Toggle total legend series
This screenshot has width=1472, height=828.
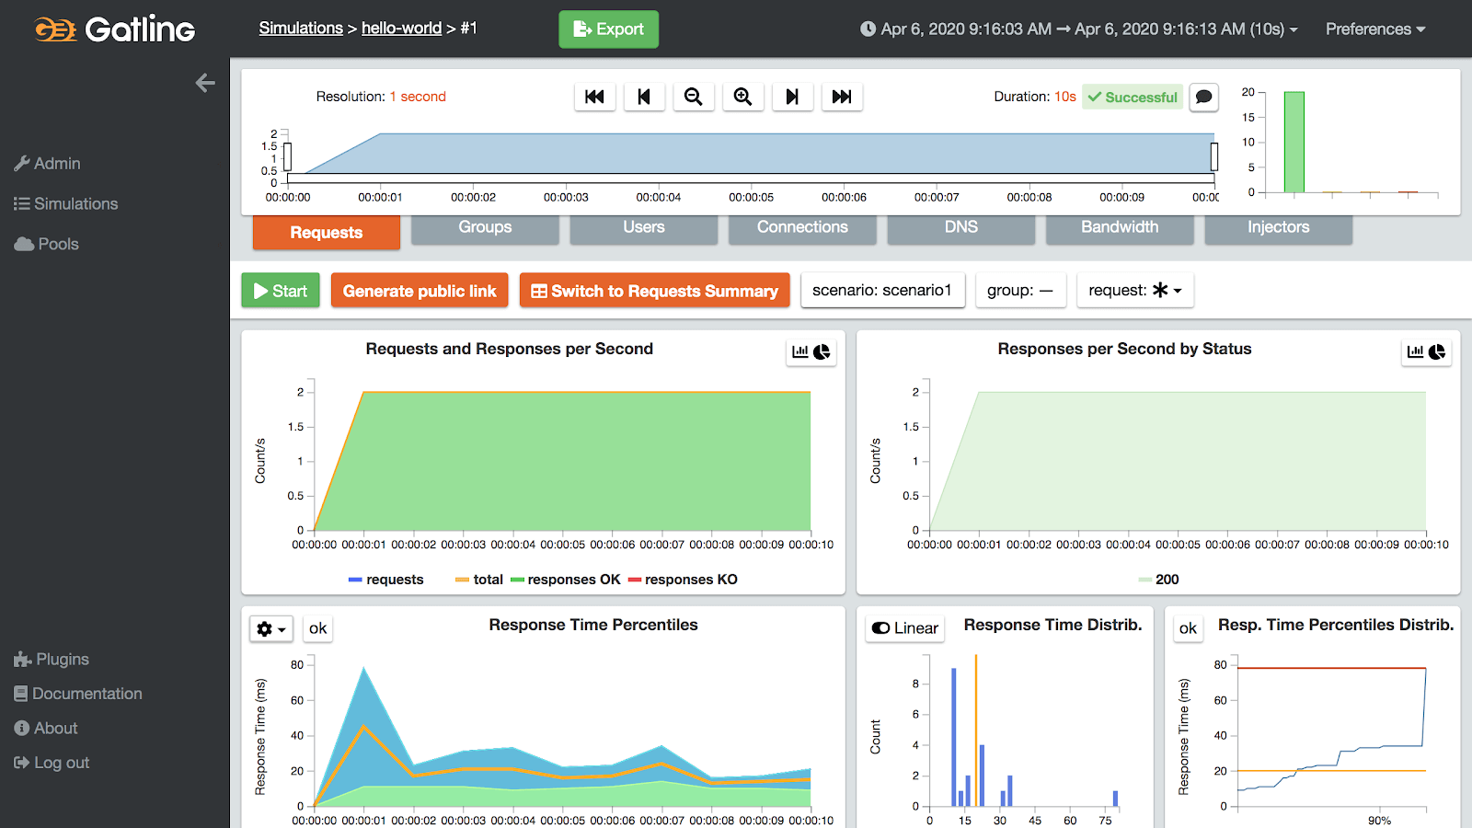479,580
